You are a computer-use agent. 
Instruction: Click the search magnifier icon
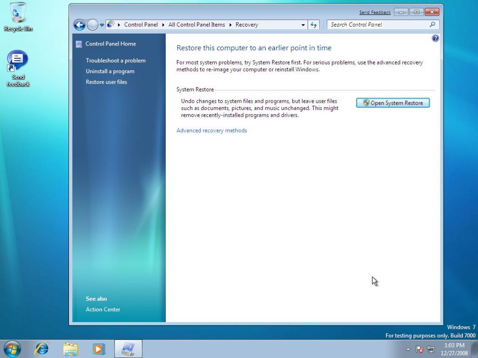432,25
